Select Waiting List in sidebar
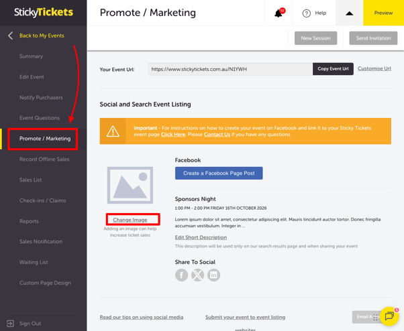The image size is (404, 331). pyautogui.click(x=34, y=262)
